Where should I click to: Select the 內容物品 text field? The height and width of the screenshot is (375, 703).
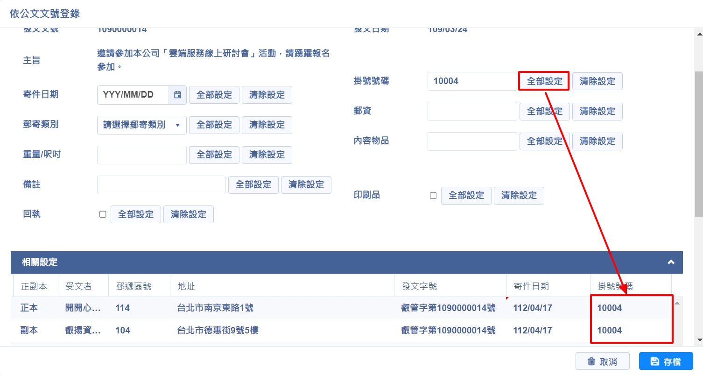pos(471,141)
